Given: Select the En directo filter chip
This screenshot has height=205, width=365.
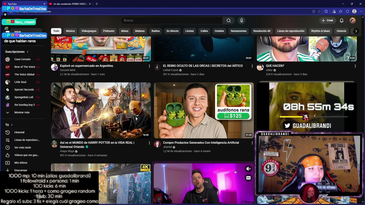Looking at the screenshot, I should click(173, 31).
